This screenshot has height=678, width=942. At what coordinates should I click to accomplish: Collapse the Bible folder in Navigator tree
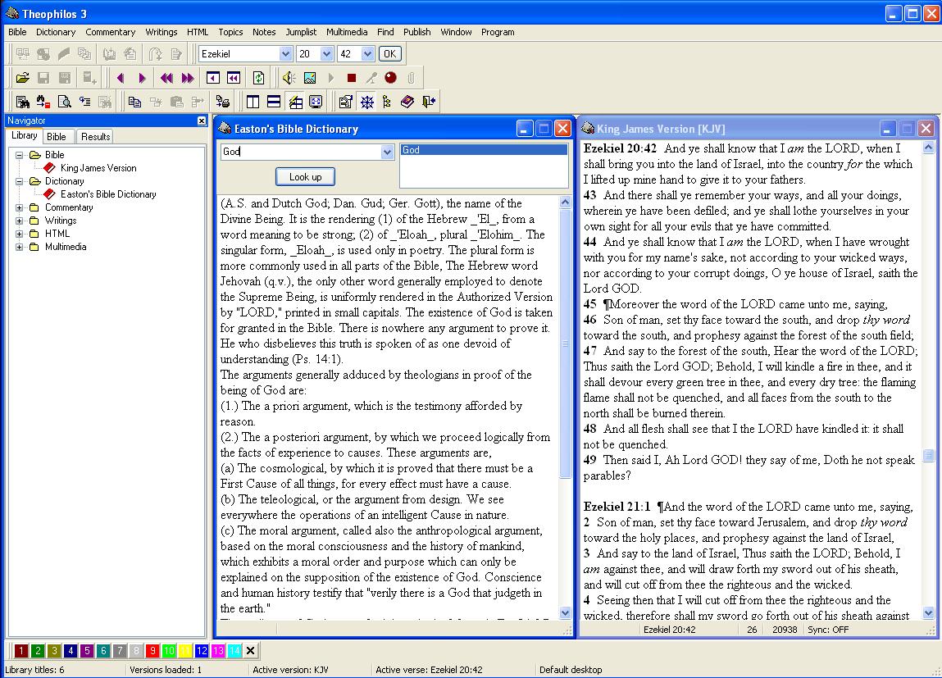[x=19, y=155]
